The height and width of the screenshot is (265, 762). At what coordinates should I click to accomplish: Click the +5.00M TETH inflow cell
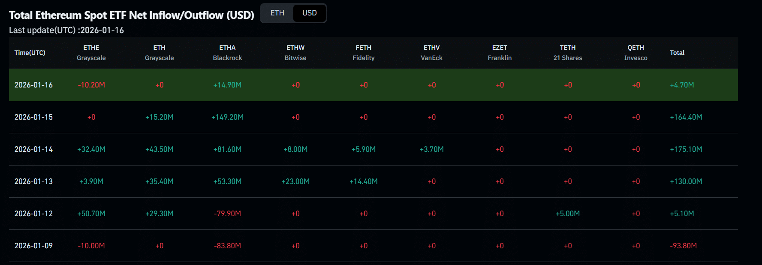click(568, 214)
